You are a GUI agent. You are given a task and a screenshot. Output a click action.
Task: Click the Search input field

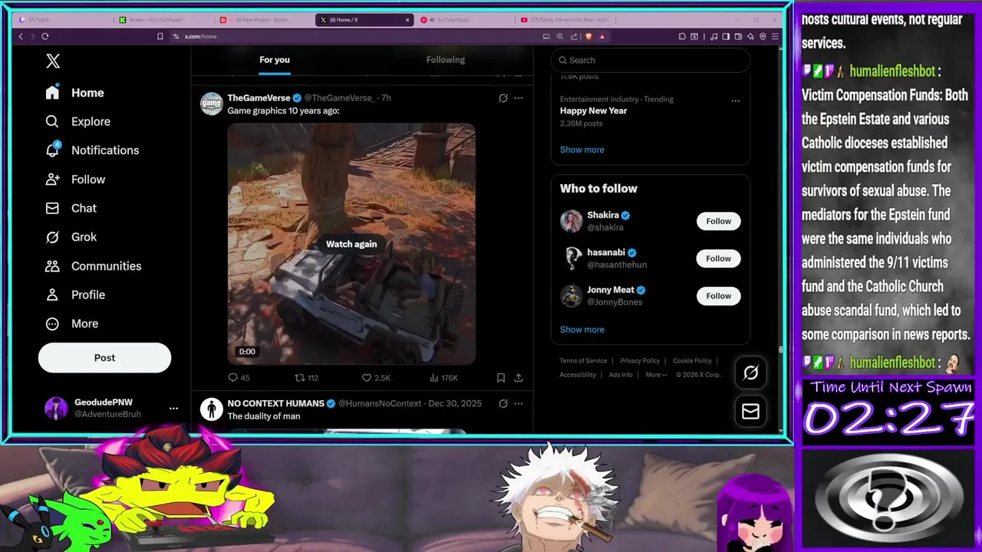click(651, 60)
